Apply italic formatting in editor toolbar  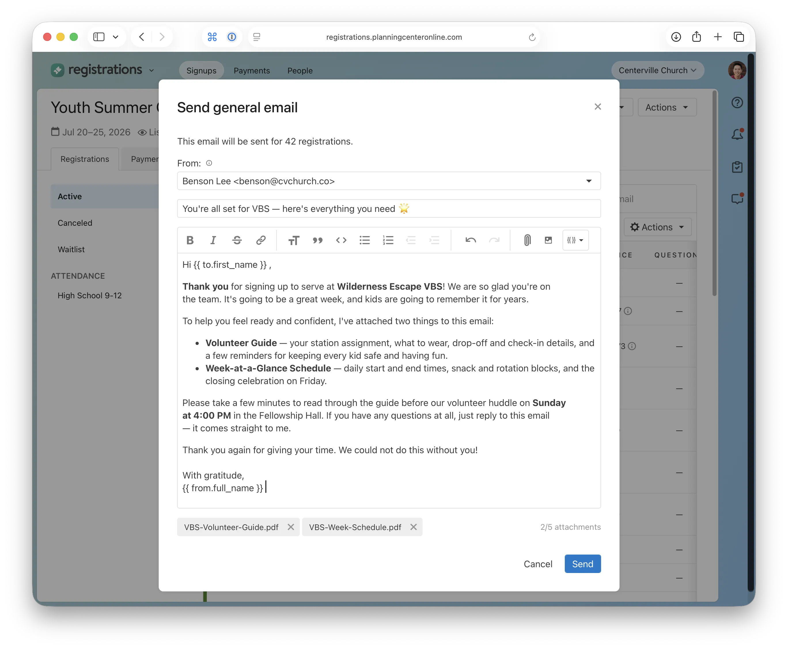tap(213, 240)
